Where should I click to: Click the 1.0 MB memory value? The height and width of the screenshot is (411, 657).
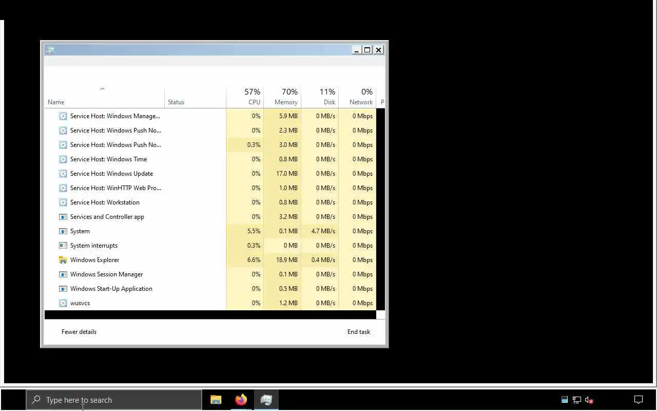coord(288,188)
